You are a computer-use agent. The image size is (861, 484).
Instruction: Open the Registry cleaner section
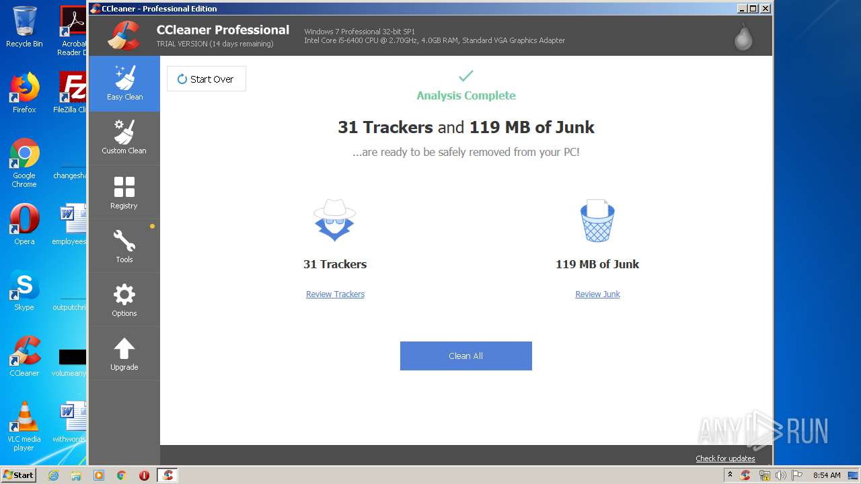point(124,192)
